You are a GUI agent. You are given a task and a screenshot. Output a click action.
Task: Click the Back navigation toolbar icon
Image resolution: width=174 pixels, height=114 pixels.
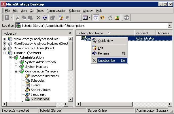[x=102, y=18]
